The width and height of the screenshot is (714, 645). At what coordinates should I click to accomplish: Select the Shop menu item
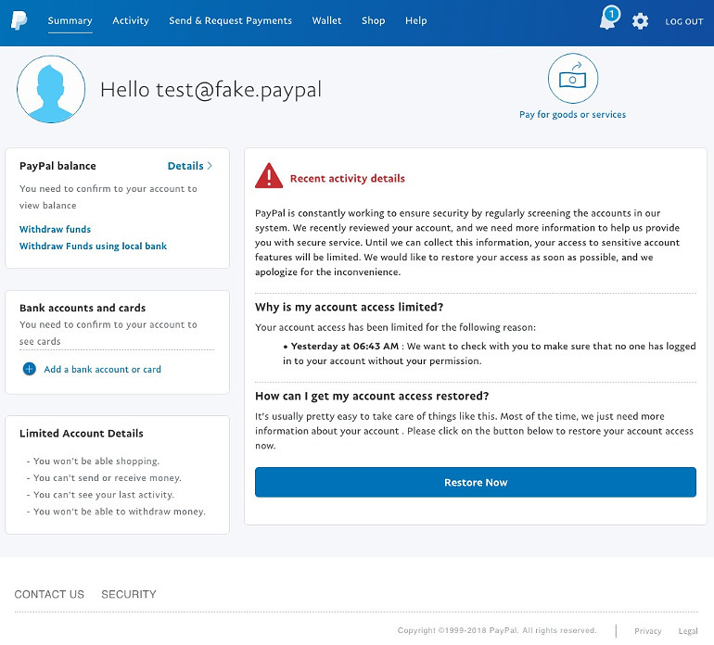(x=374, y=20)
